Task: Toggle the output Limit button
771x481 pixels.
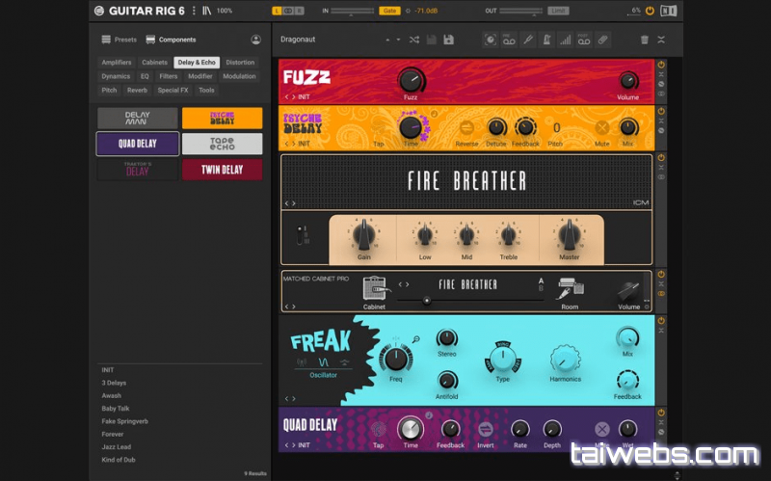Action: click(558, 11)
